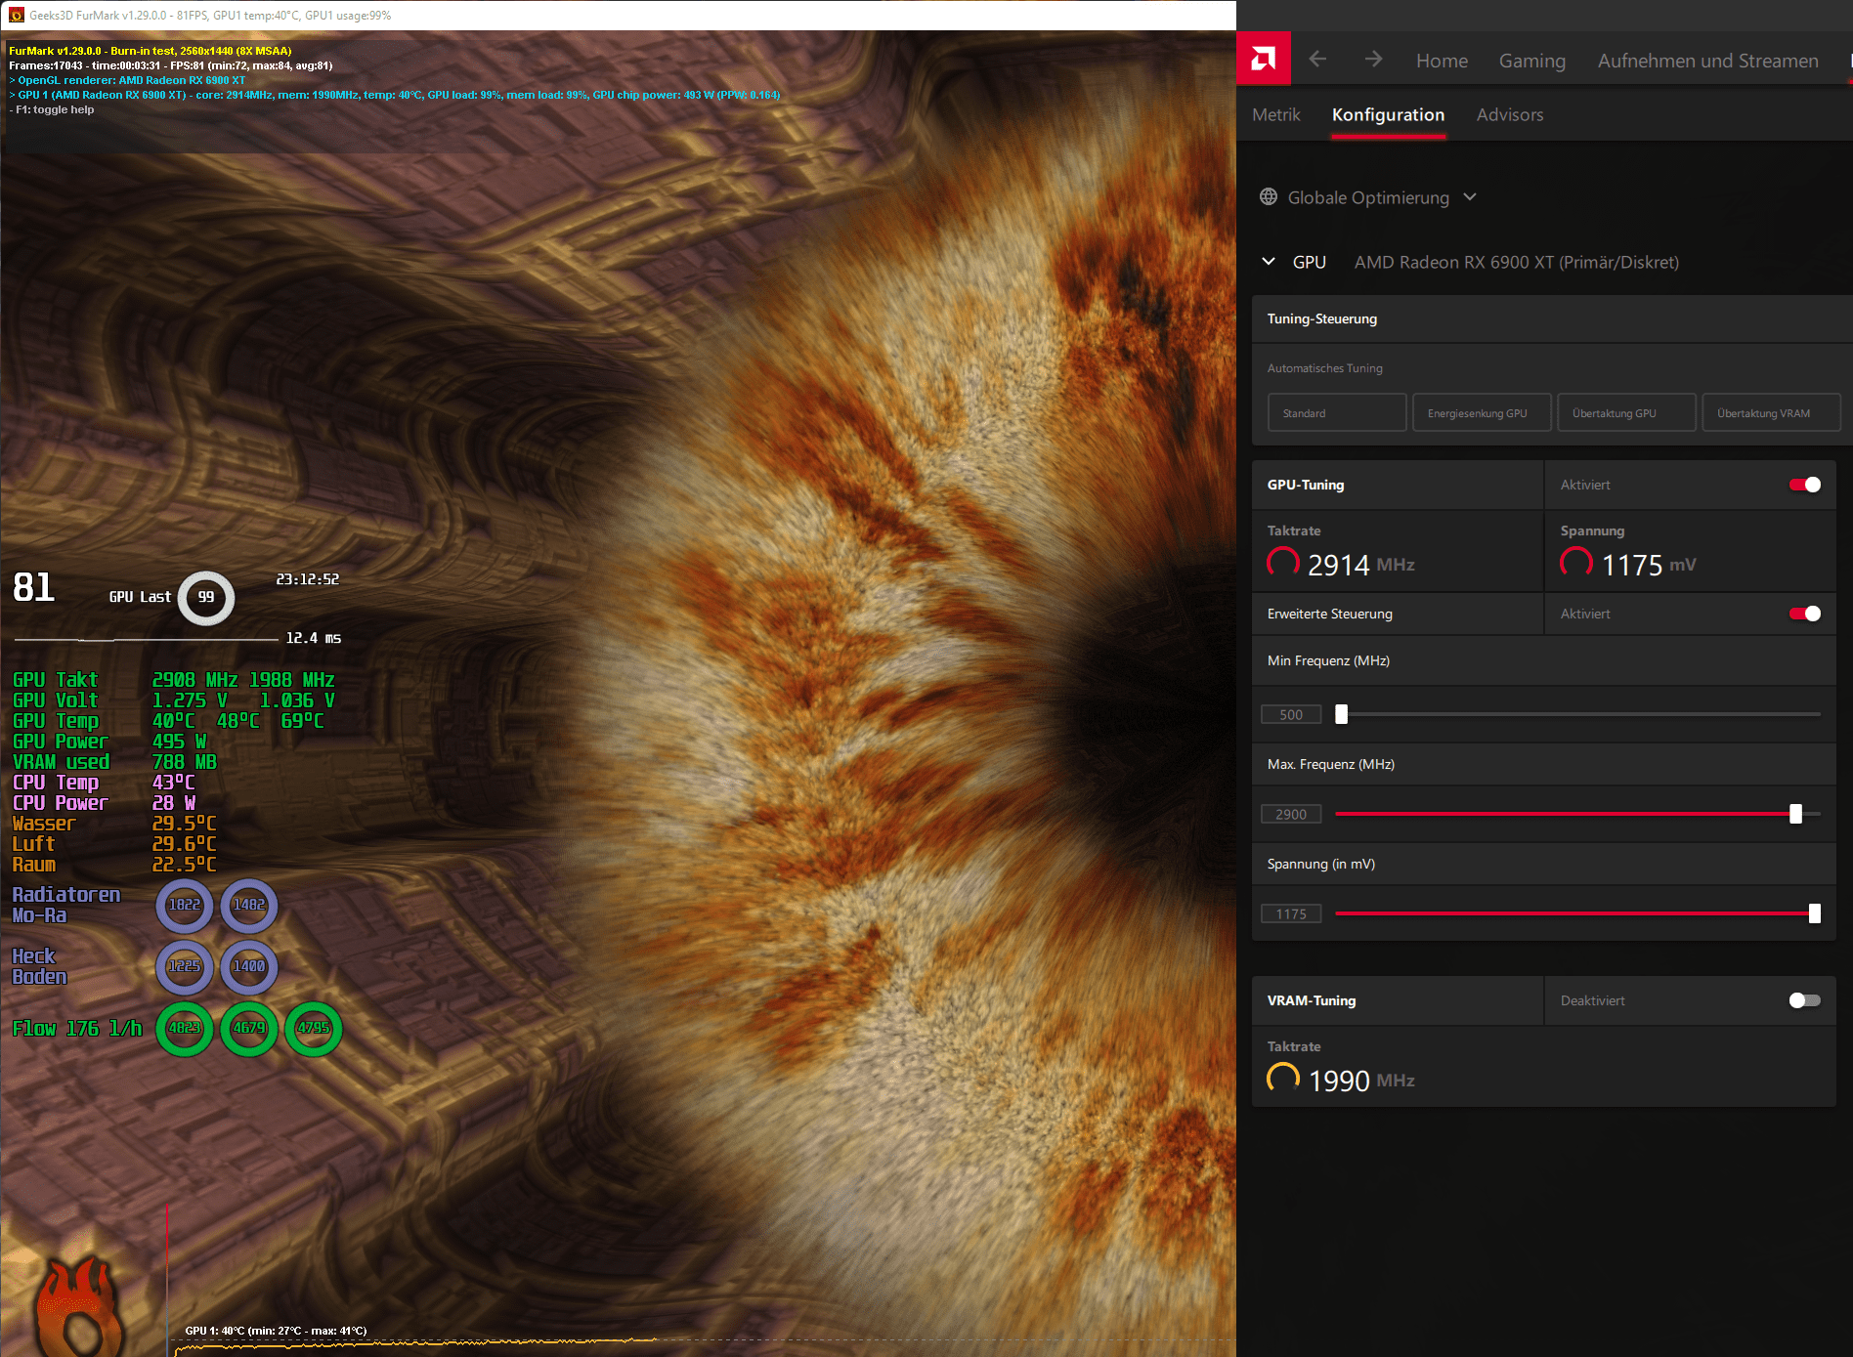This screenshot has height=1357, width=1853.
Task: Click the Max. Frequenz slider handle
Action: (1795, 814)
